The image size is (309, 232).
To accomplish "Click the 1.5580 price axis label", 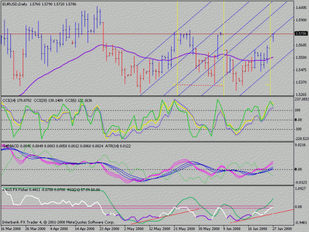I will 301,57.
